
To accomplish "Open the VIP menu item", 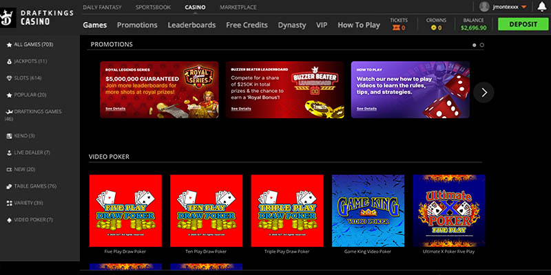I will click(322, 25).
